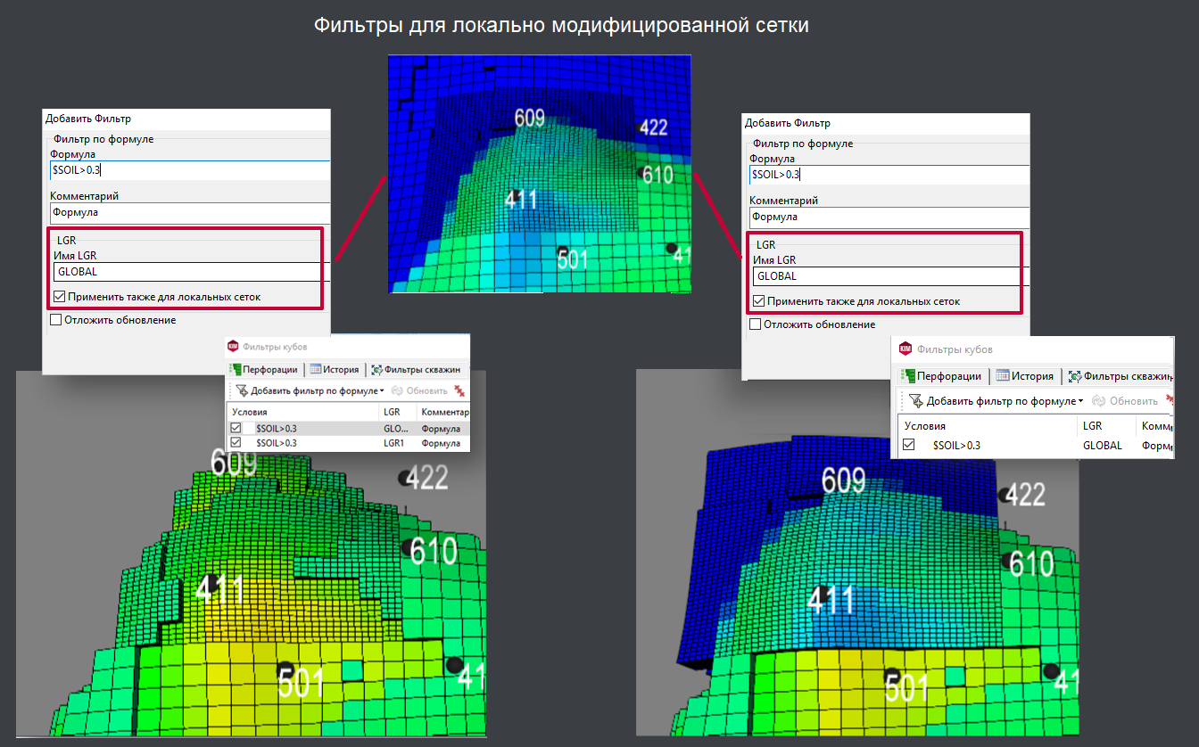The image size is (1199, 747).
Task: Switch to the 'История' tab in left filters panel
Action: click(x=335, y=369)
